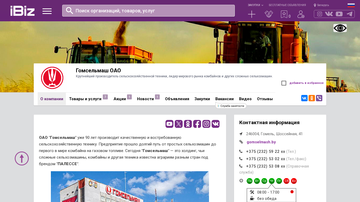Open iBiz Instagram from header
This screenshot has height=202, width=360.
coord(320,14)
